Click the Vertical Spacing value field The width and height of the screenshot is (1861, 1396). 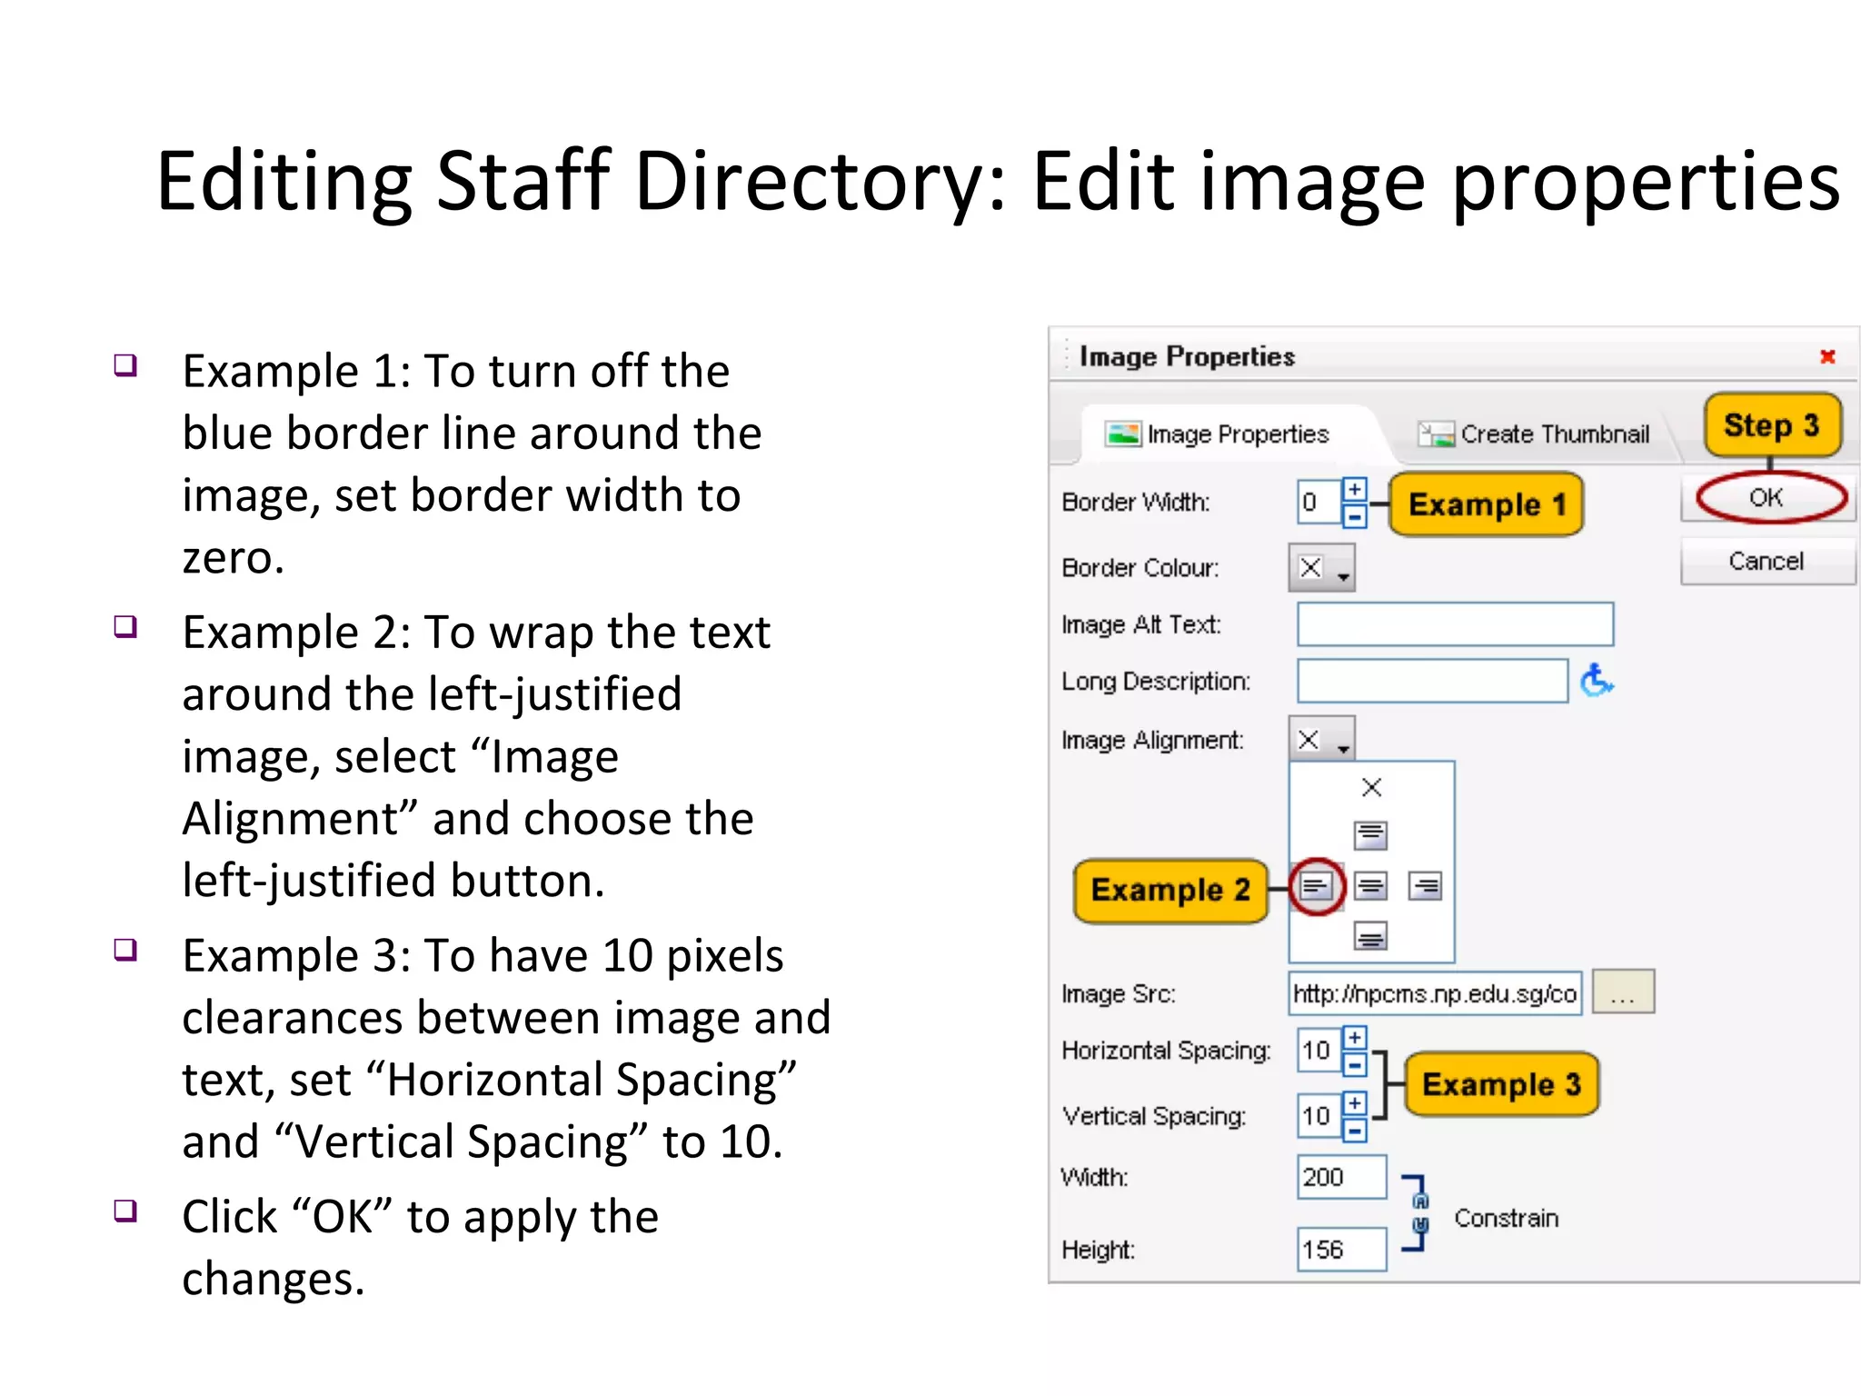click(1319, 1115)
